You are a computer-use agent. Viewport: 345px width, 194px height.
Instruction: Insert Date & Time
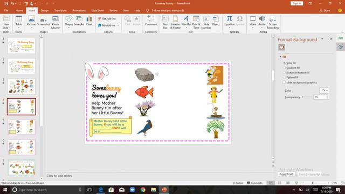(196, 22)
